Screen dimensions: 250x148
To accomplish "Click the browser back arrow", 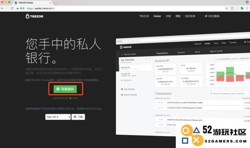I will point(2,8).
